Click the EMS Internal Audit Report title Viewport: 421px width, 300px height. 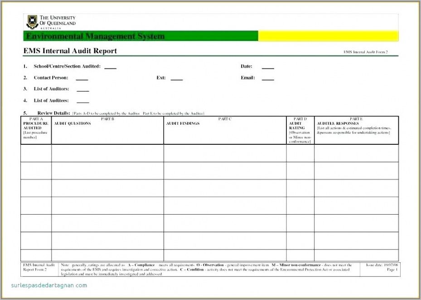pos(70,51)
